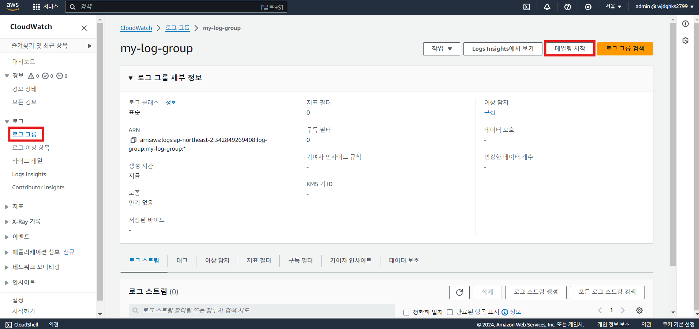Open the notifications bell icon
Viewport: 699px width, 329px height.
coord(547,7)
